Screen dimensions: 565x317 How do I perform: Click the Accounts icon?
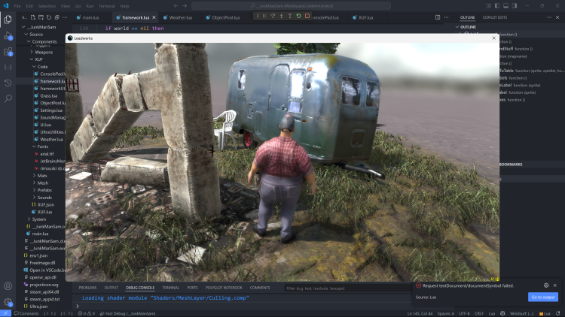(8, 286)
